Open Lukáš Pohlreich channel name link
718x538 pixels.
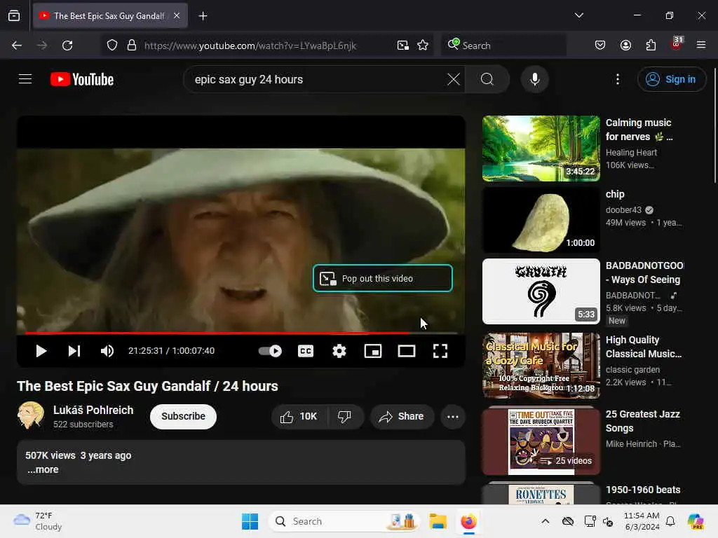coord(93,410)
